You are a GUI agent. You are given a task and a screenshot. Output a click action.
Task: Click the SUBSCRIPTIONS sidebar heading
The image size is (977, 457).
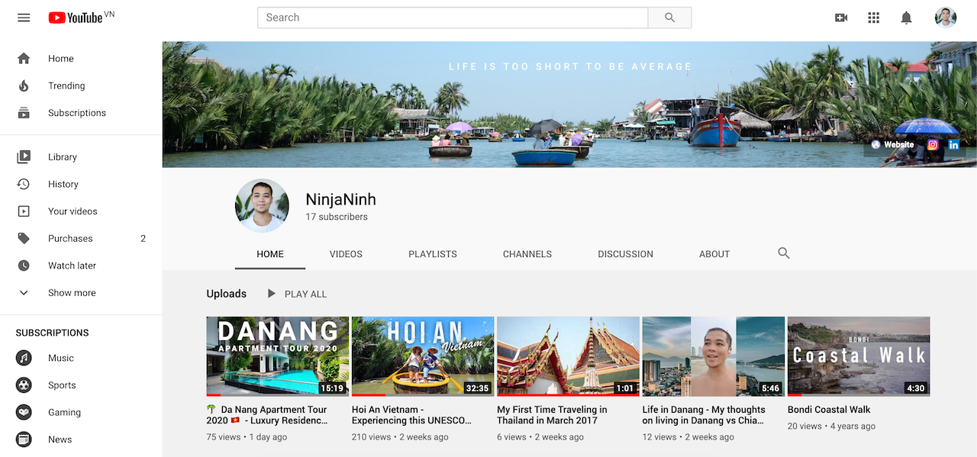53,333
